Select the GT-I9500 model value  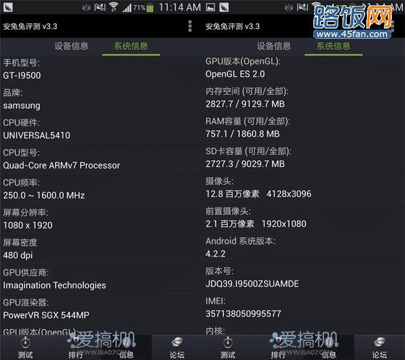[22, 76]
